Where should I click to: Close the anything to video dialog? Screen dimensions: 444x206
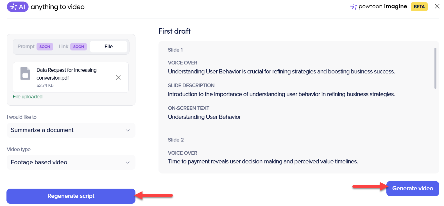[437, 6]
